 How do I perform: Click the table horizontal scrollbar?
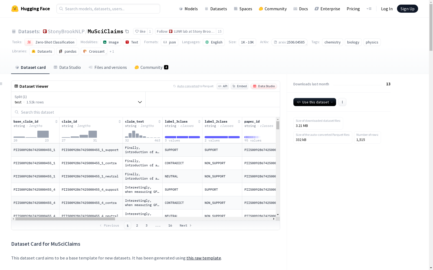65,219
